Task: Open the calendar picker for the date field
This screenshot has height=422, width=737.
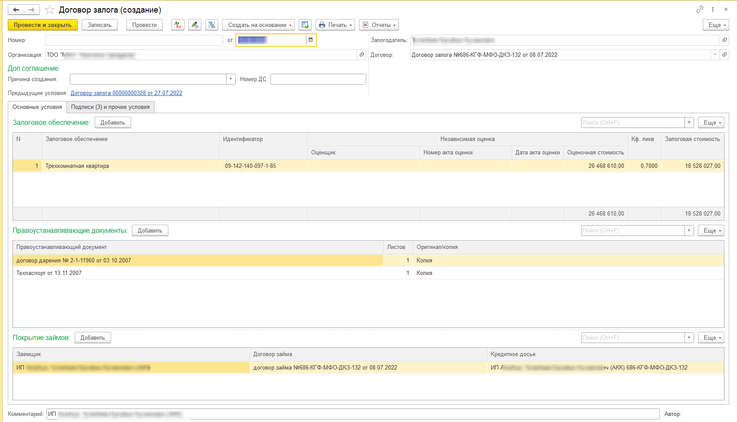Action: pyautogui.click(x=310, y=40)
